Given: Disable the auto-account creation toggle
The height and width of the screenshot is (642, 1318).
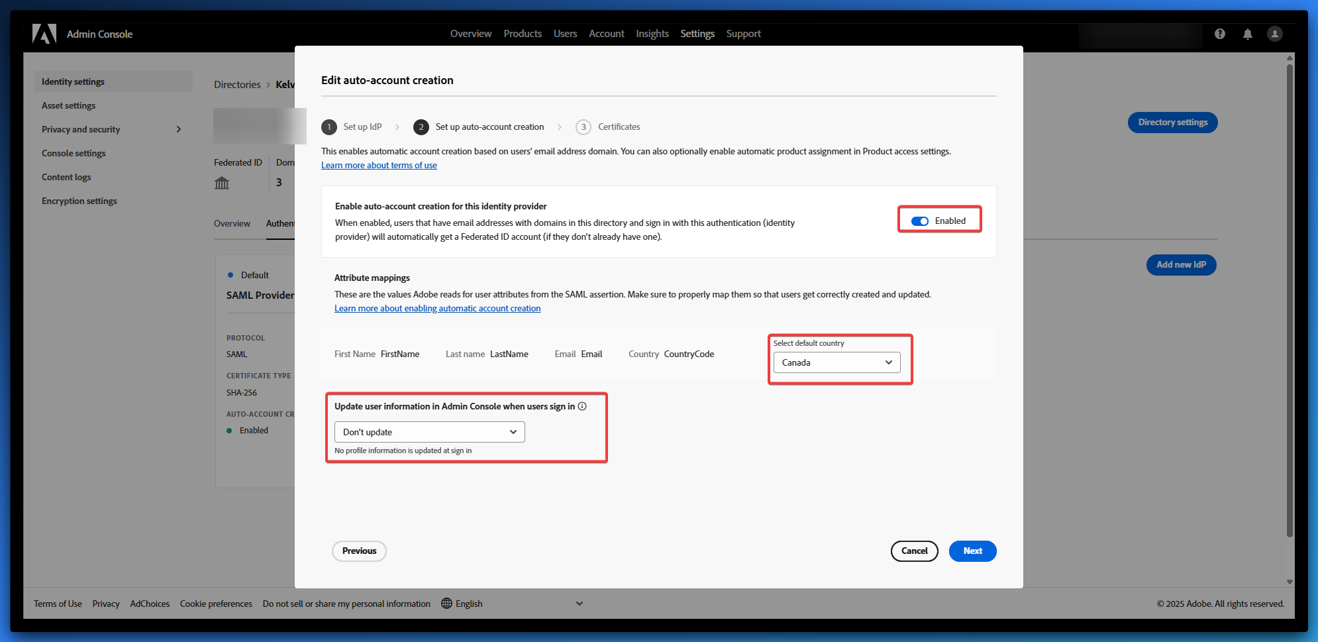Looking at the screenshot, I should pyautogui.click(x=920, y=221).
